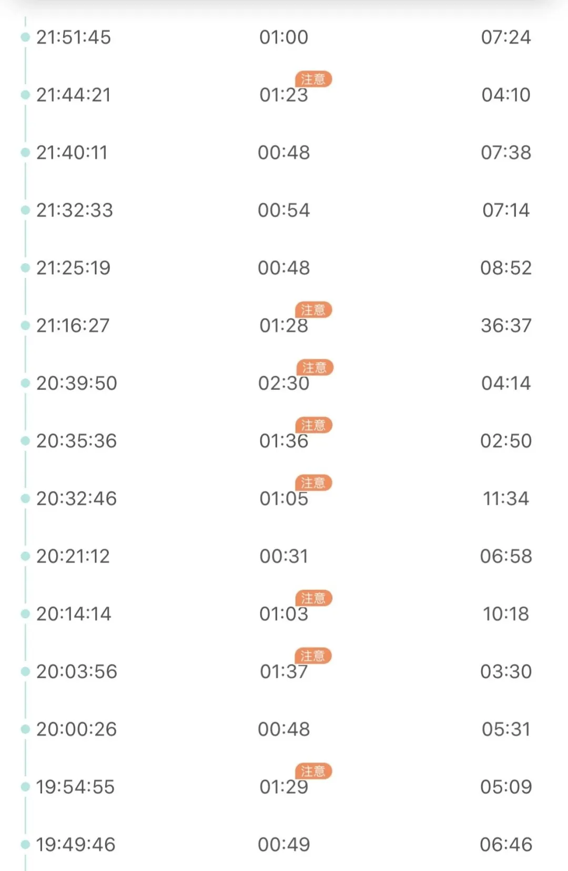Viewport: 568px width, 871px height.
Task: Tap the 注意 badge above 01:03
Action: (313, 598)
